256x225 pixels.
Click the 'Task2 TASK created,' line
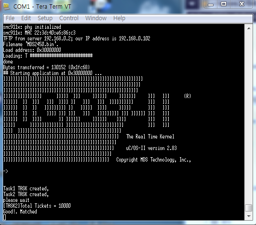click(26, 194)
